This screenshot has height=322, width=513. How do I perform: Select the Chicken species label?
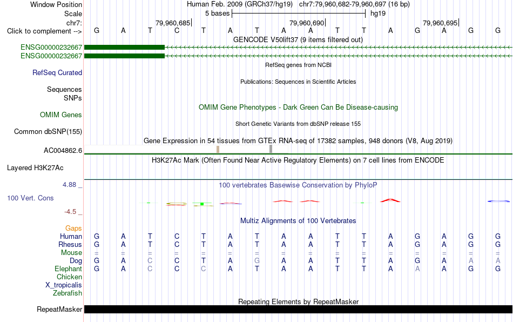point(69,277)
